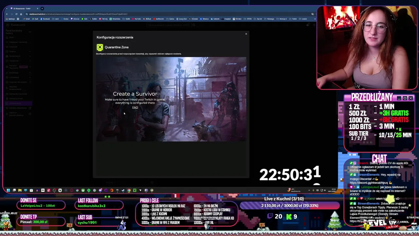This screenshot has width=419, height=236.
Task: Click the Create a Survivor heading
Action: click(135, 94)
